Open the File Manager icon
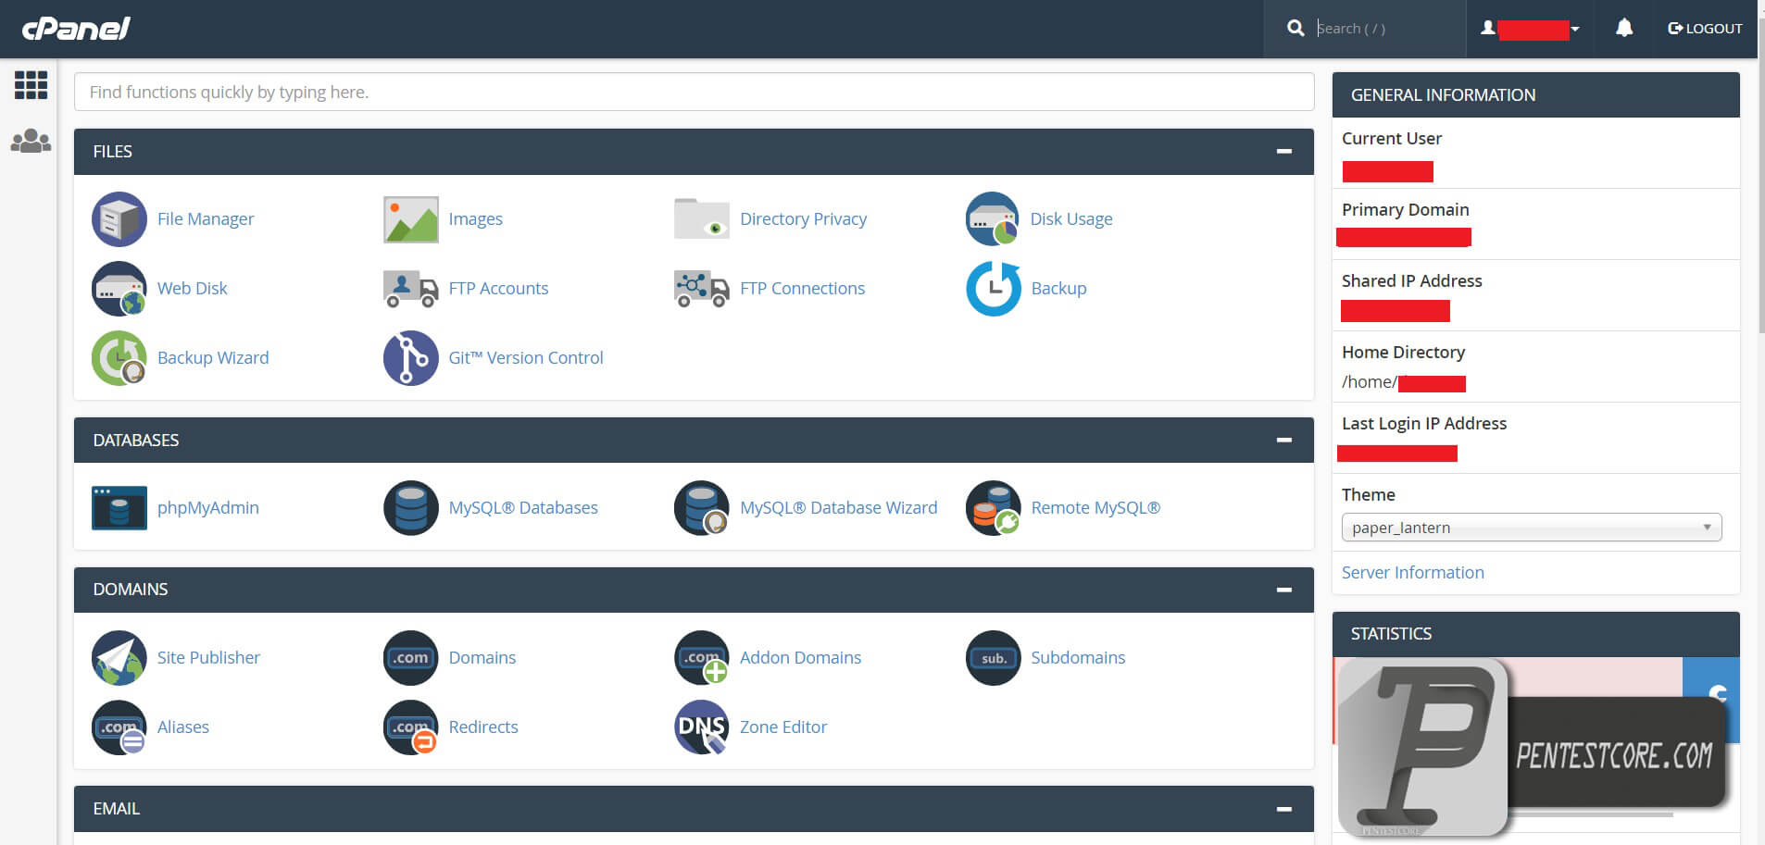Screen dimensions: 1765x845 point(119,219)
